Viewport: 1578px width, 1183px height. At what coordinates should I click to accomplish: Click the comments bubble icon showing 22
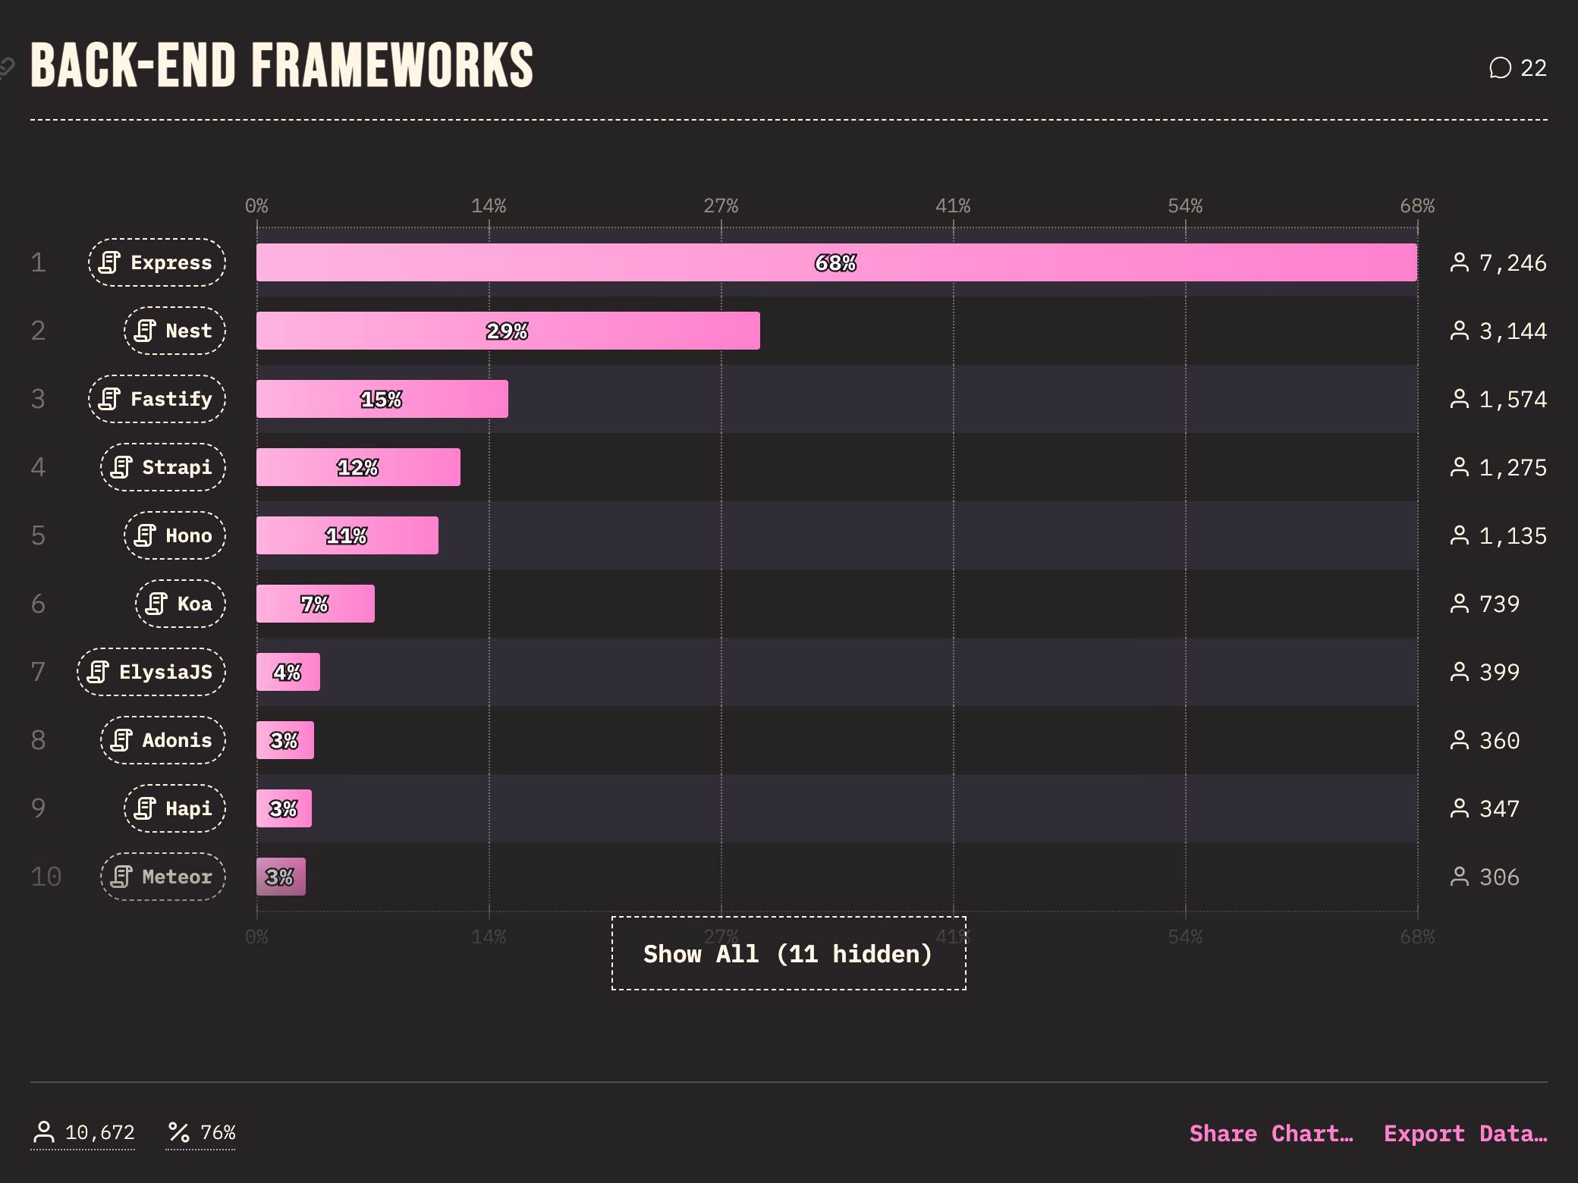[1500, 68]
